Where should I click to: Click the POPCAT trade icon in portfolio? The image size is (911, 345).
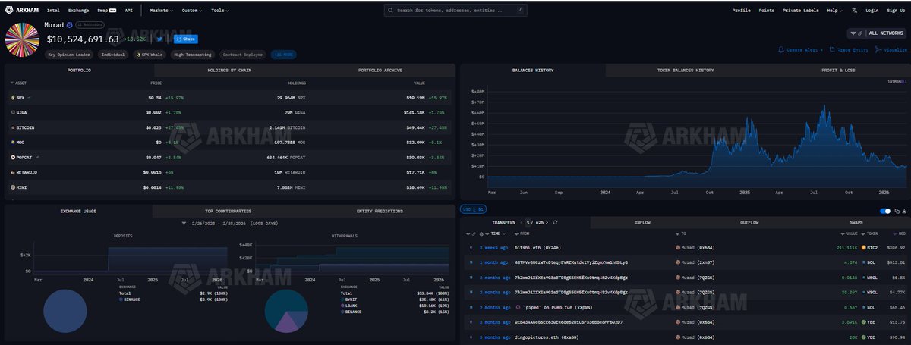pos(37,157)
